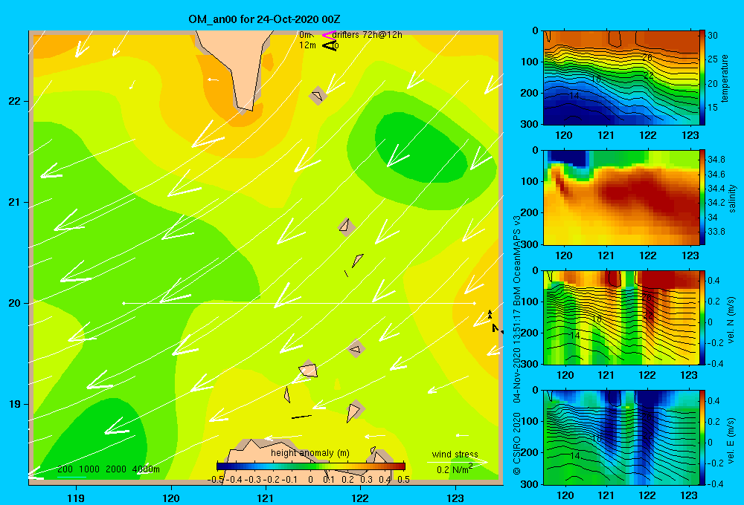Click the '-0.5' height anomaly colorbar tick
744x505 pixels.
coord(216,480)
